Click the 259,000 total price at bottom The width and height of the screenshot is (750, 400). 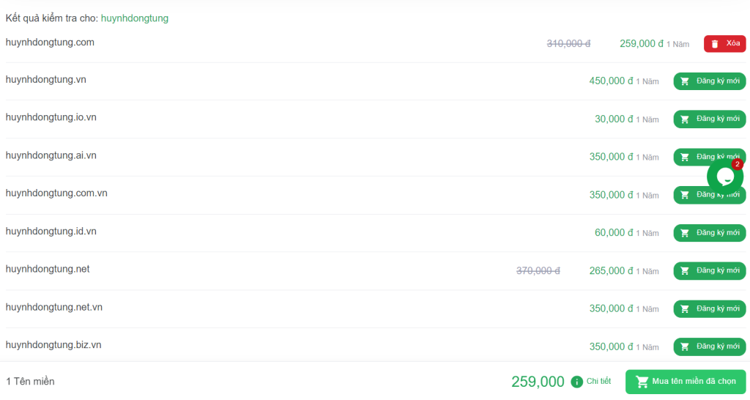538,382
